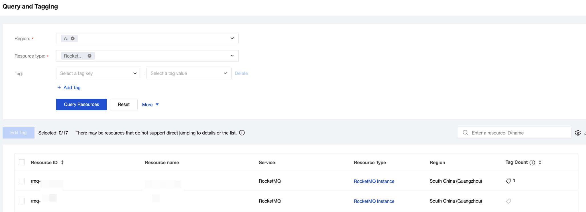Click the search magnifier icon

(x=465, y=133)
